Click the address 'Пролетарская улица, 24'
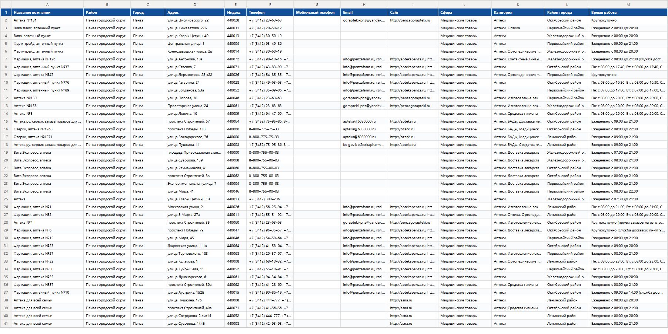The height and width of the screenshot is (334, 668). 195,106
